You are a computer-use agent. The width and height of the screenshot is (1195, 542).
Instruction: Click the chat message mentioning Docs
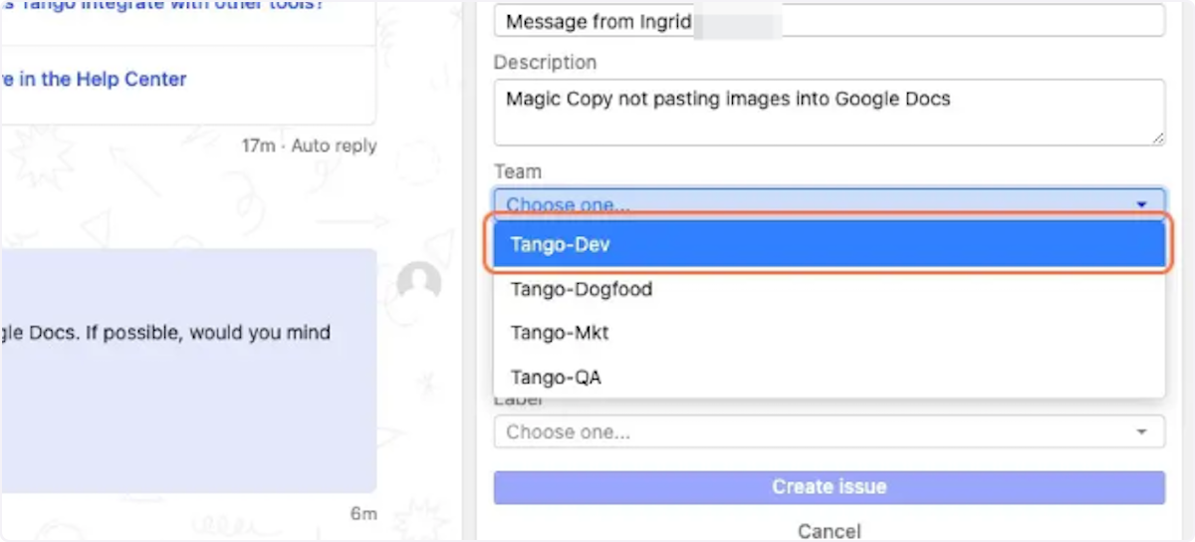click(188, 371)
